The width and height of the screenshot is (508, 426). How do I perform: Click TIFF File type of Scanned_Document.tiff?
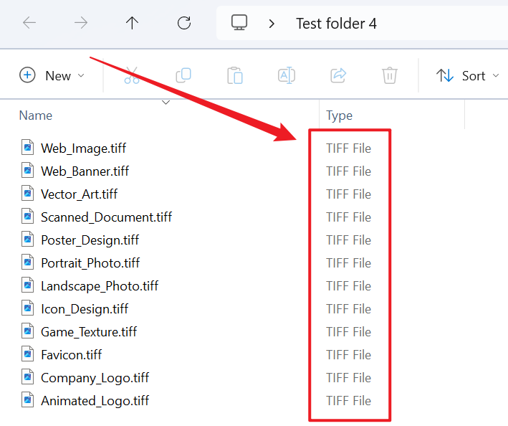349,217
